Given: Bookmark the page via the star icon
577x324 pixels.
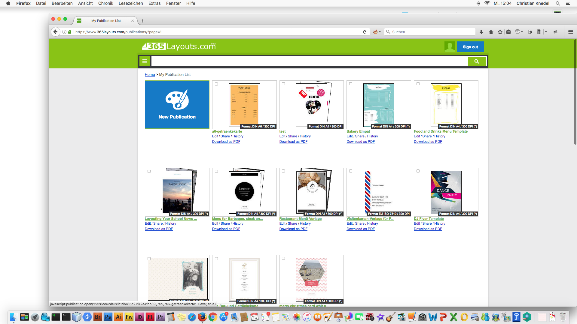Looking at the screenshot, I should tap(500, 32).
